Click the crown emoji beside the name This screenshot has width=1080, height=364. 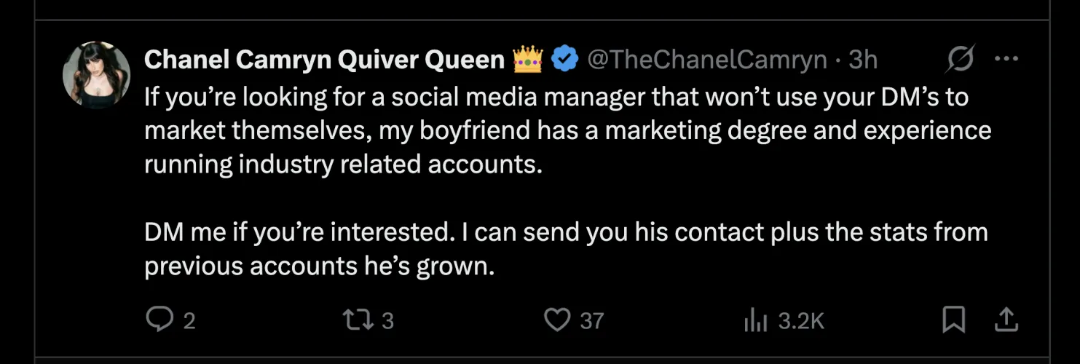pyautogui.click(x=528, y=59)
